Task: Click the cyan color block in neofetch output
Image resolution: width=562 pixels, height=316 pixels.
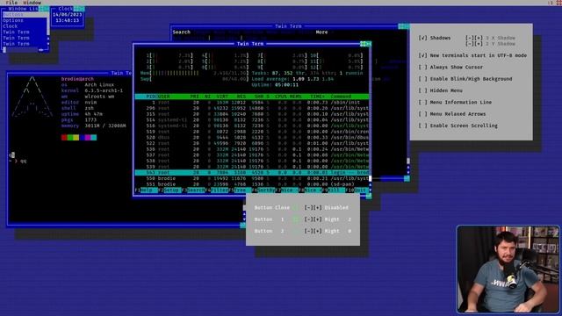Action: click(x=94, y=138)
